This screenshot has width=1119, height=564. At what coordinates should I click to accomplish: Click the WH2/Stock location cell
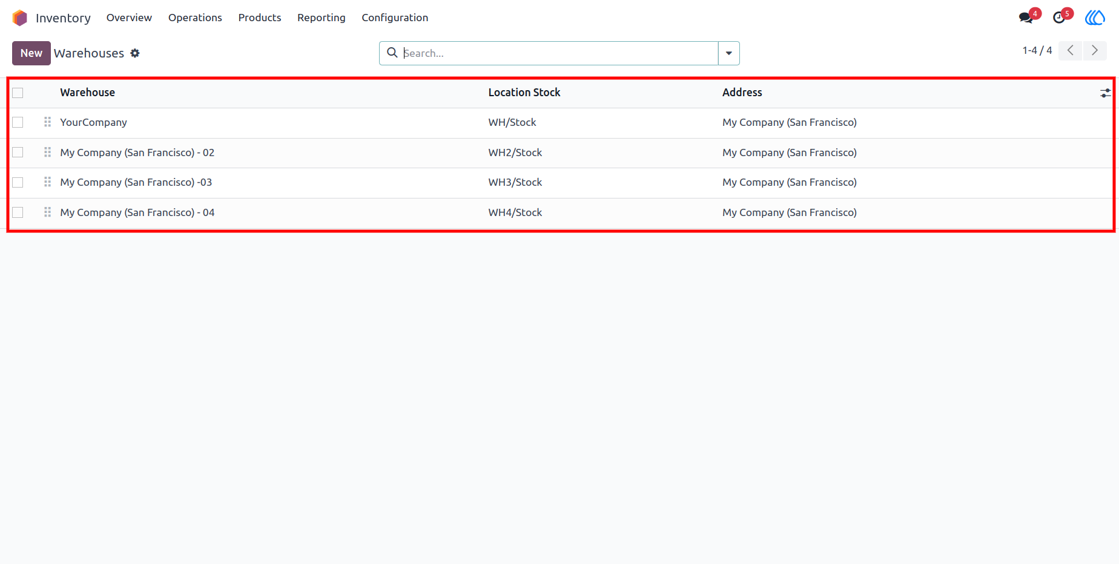[515, 152]
